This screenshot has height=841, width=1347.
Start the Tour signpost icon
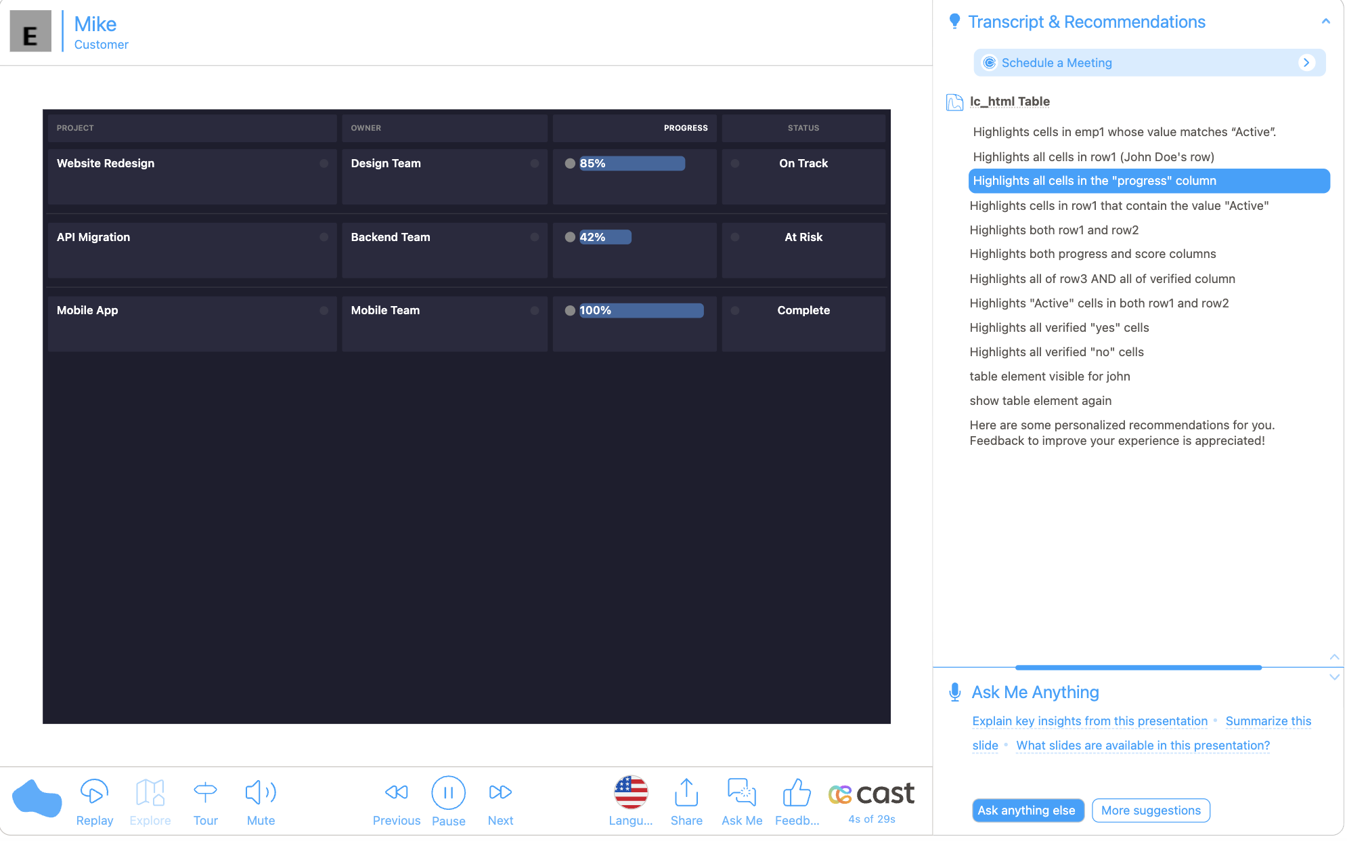[205, 792]
